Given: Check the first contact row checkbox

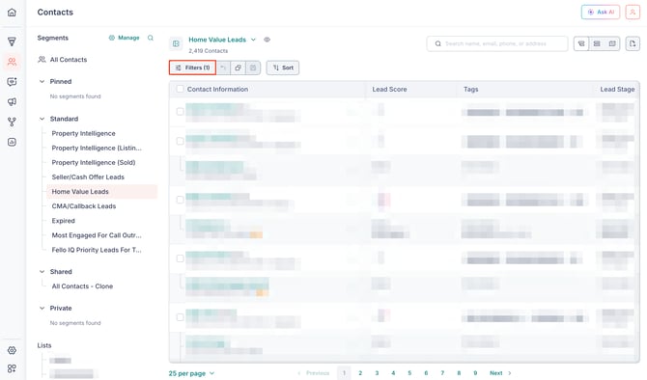Looking at the screenshot, I should (x=180, y=112).
